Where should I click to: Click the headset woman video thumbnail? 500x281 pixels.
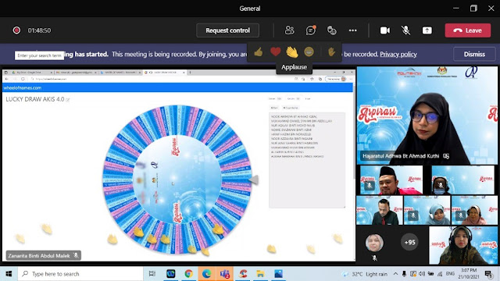coord(463,245)
